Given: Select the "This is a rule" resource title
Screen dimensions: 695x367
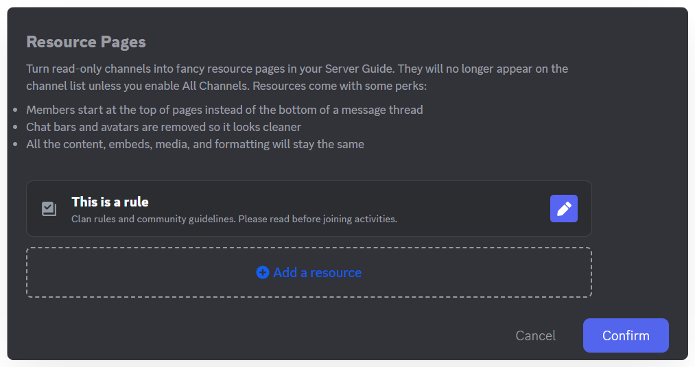Looking at the screenshot, I should [x=110, y=202].
